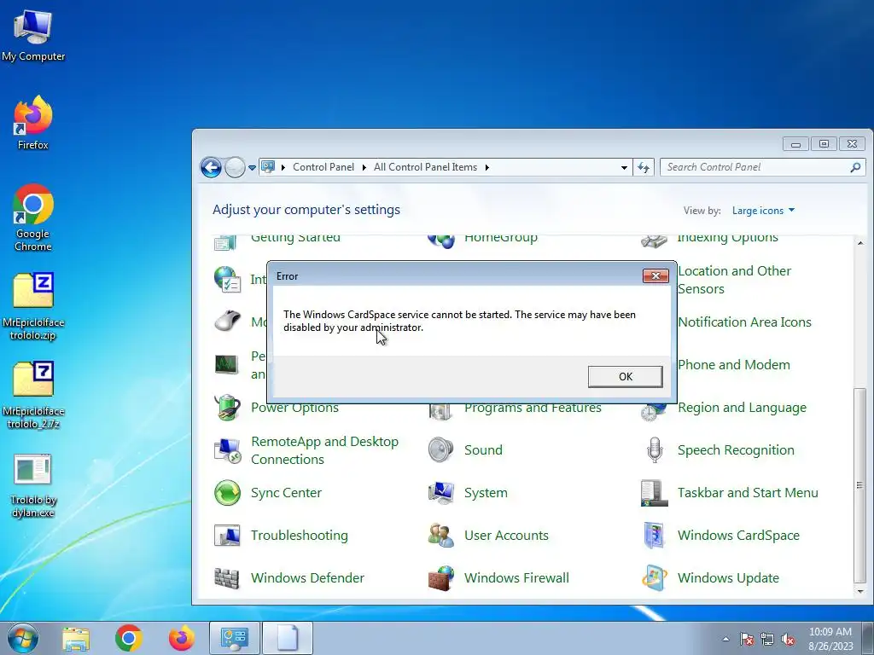Refresh the Control Panel address bar

644,167
